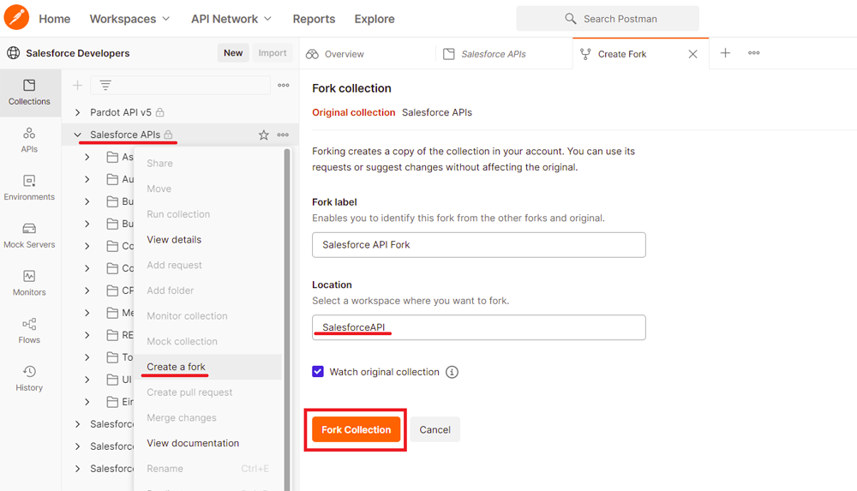Viewport: 857px width, 491px height.
Task: Click the Search Postman box
Action: click(x=608, y=19)
